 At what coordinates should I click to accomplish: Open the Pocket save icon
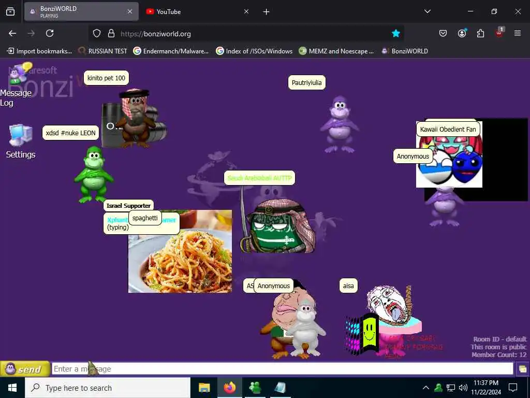click(x=443, y=33)
